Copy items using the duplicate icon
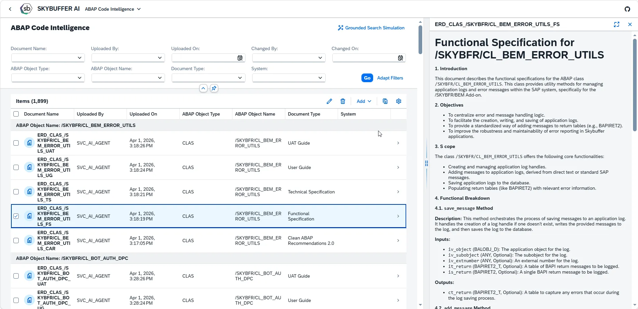 coord(385,101)
